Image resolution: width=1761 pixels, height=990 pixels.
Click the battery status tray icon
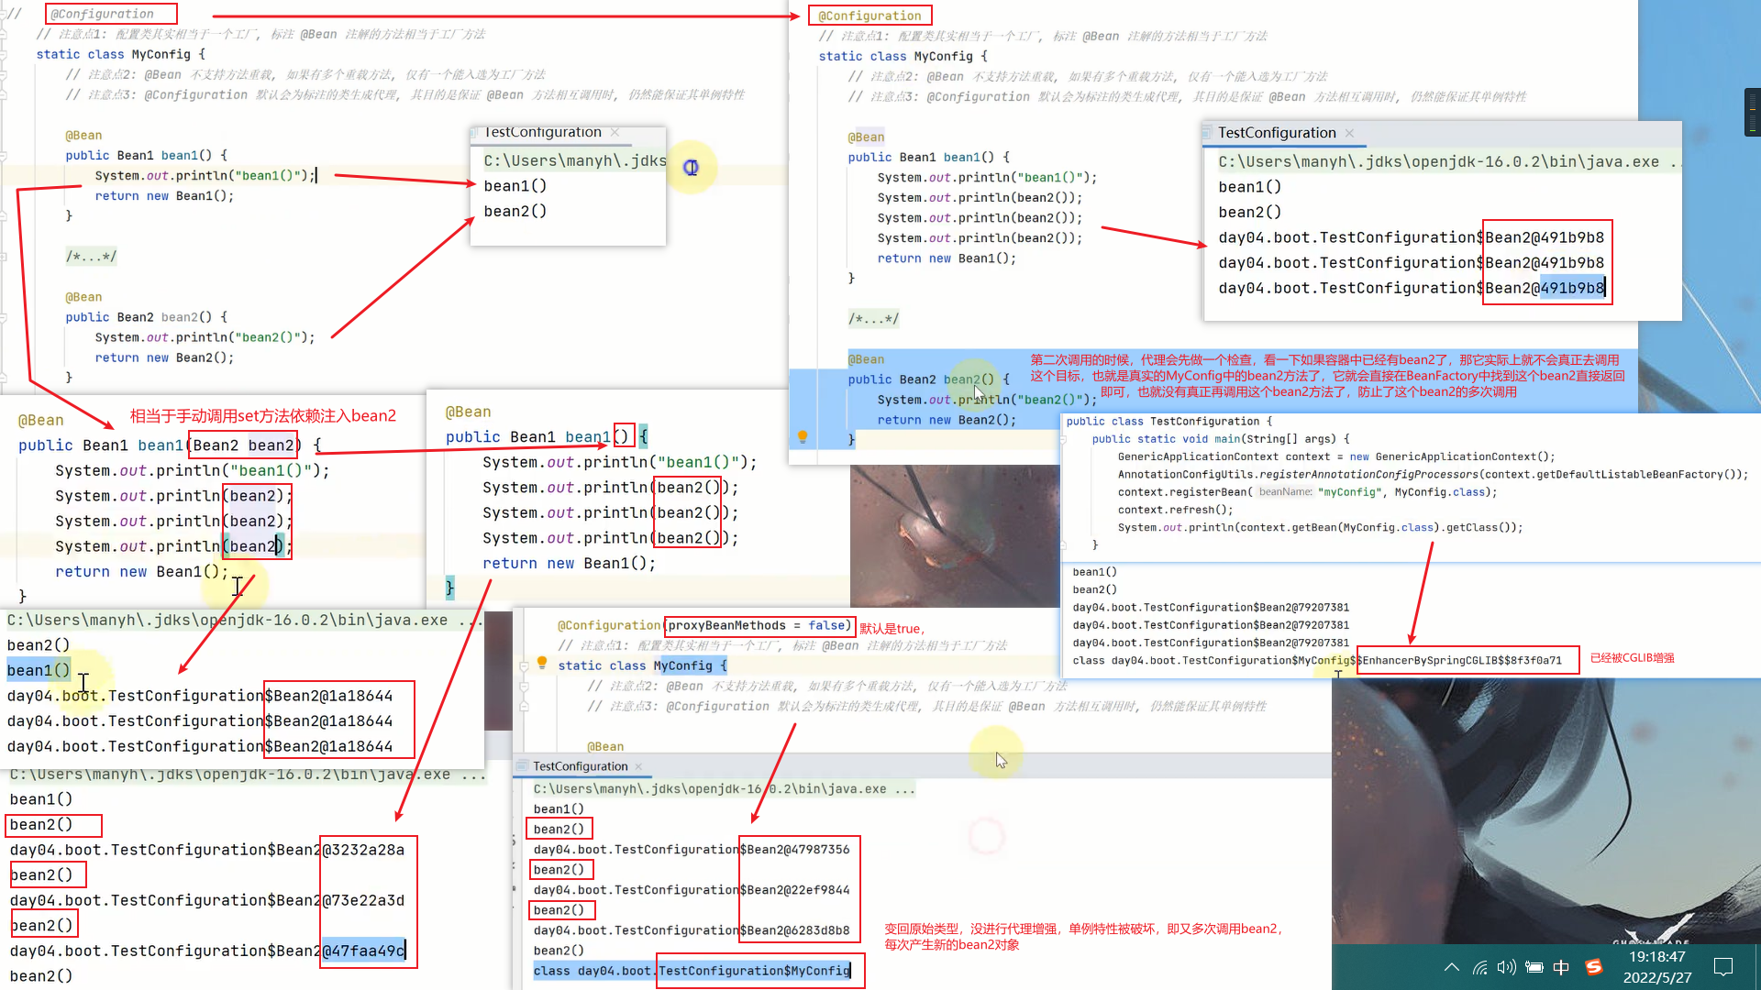(1534, 967)
